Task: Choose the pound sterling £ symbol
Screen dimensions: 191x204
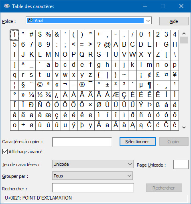Action: (158, 75)
